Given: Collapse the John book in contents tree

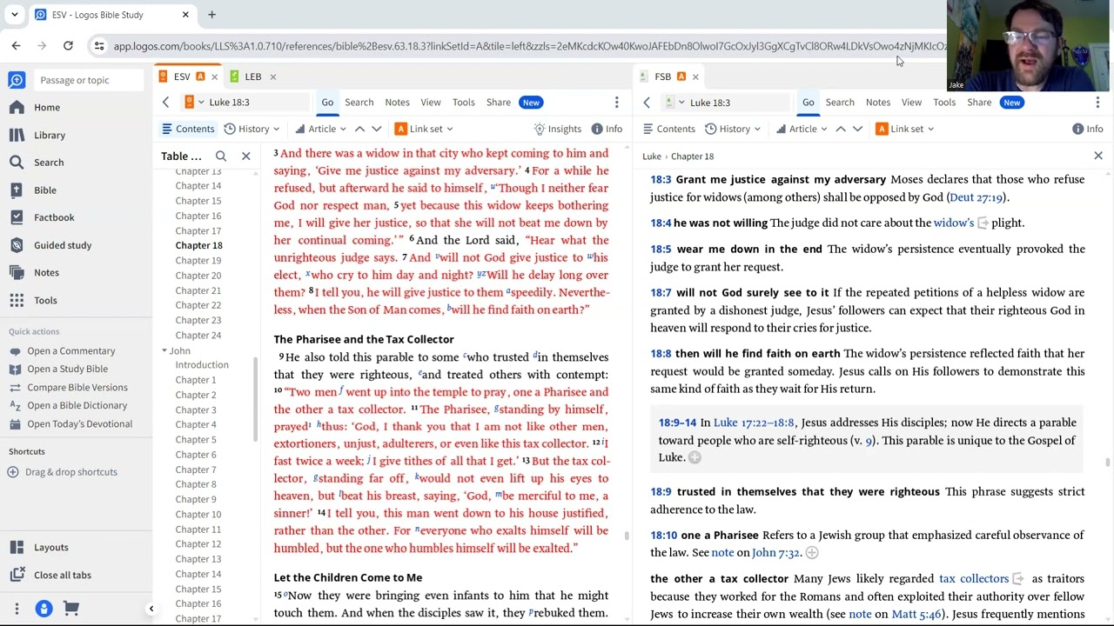Looking at the screenshot, I should pyautogui.click(x=164, y=350).
